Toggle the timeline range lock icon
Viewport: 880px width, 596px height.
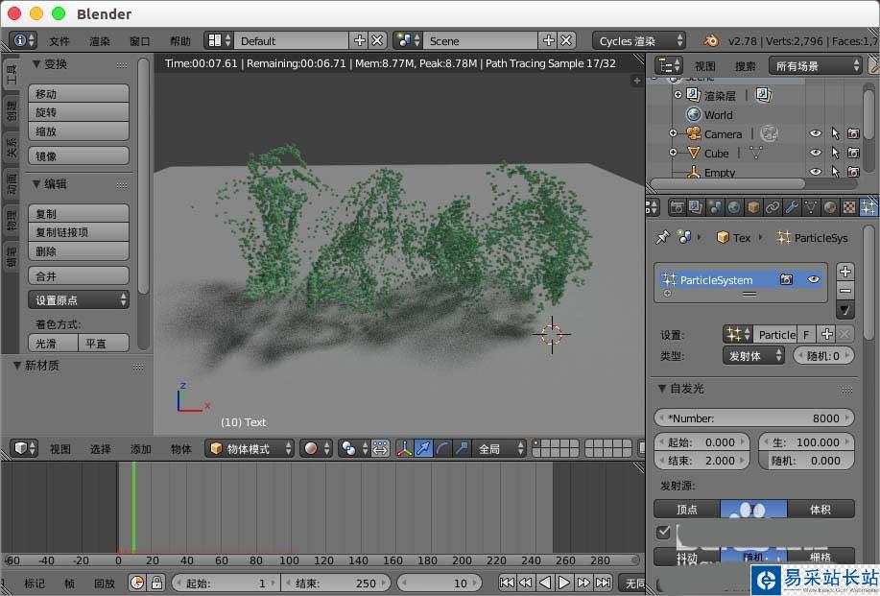[x=156, y=584]
